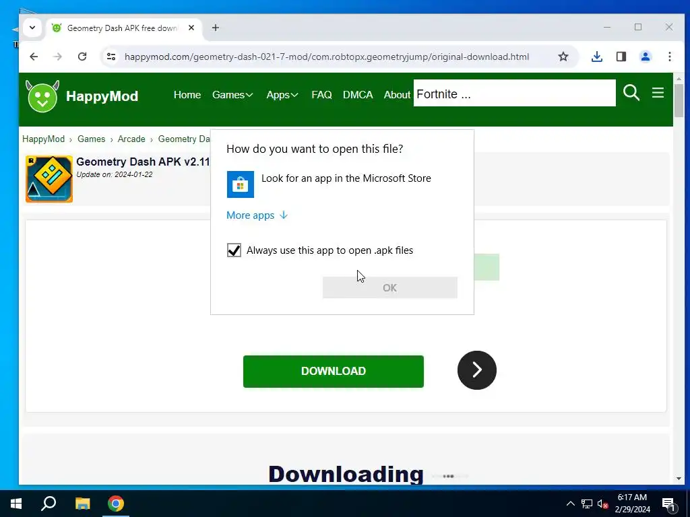
Task: Select Look for an app in Microsoft Store
Action: pos(342,184)
